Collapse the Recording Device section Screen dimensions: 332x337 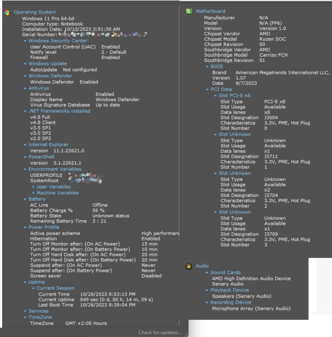[x=207, y=303]
